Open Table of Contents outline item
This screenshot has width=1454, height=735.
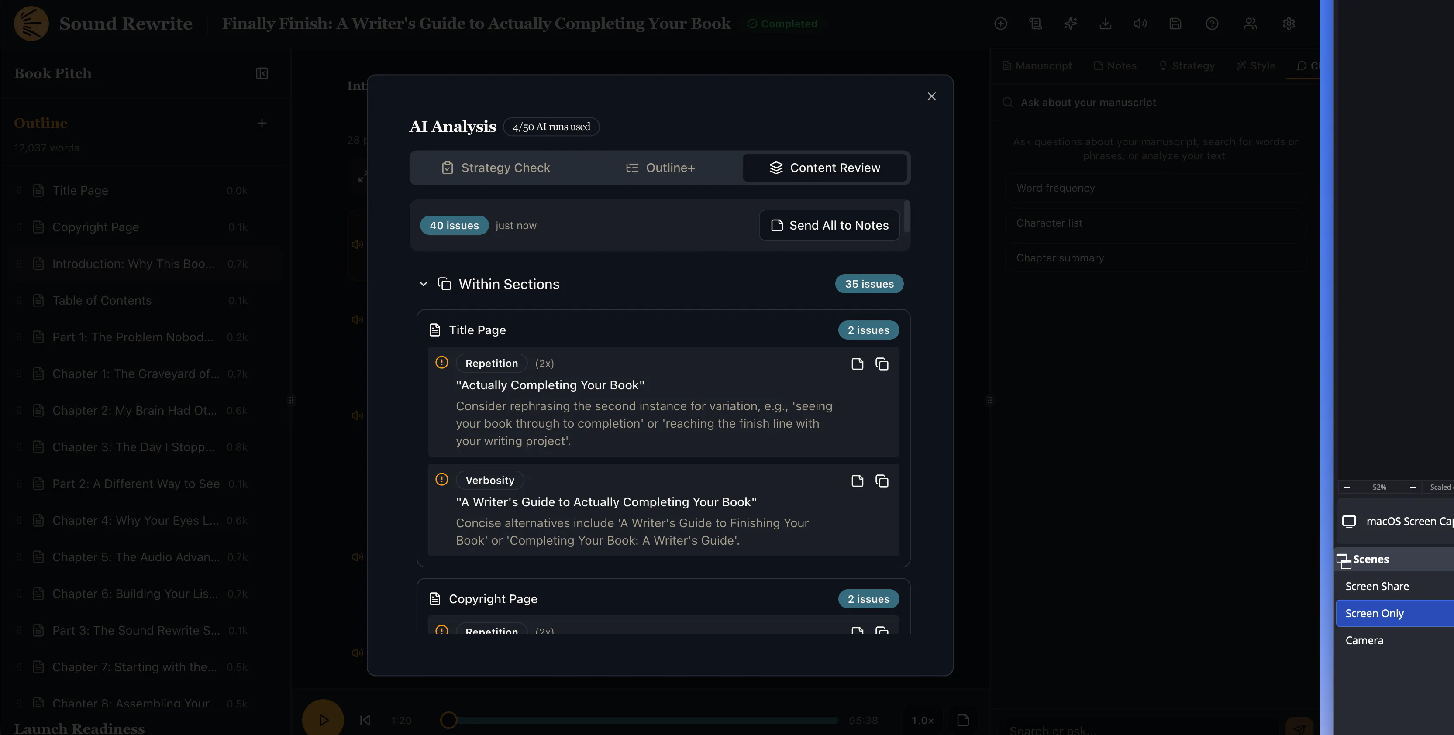146,301
